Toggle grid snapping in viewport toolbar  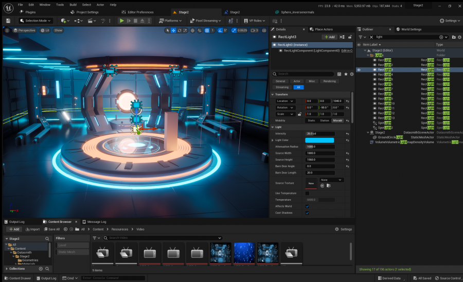[x=207, y=30]
